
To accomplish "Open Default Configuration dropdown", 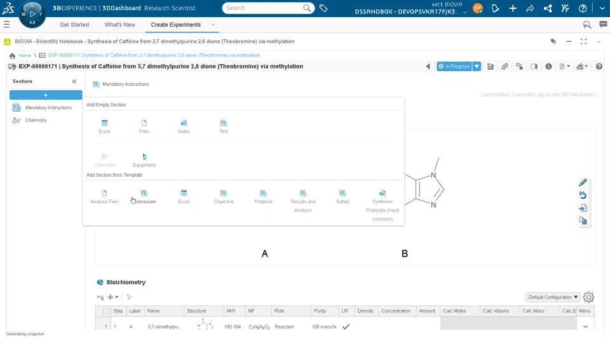I will (x=552, y=297).
